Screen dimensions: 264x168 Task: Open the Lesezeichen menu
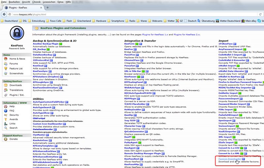pyautogui.click(x=49, y=2)
